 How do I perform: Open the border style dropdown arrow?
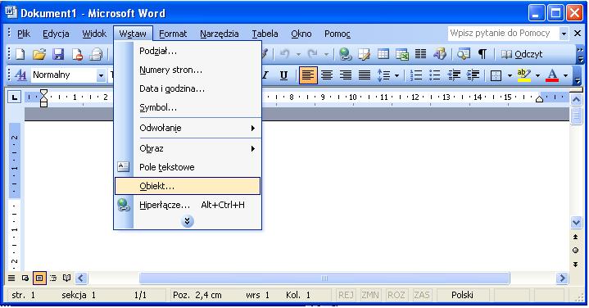[510, 75]
